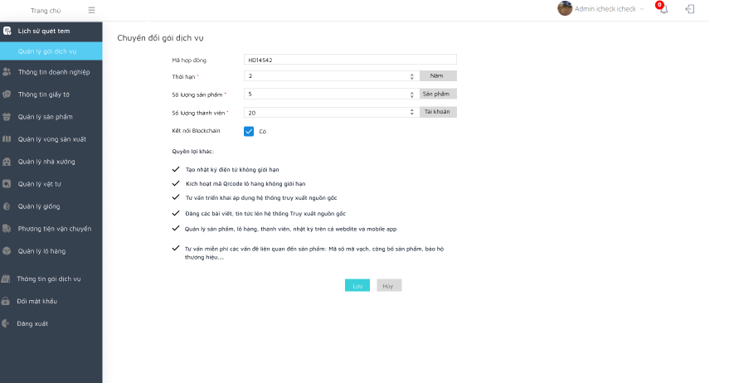Screen dimensions: 729x383
Task: Click the Năm unit label
Action: click(x=438, y=75)
